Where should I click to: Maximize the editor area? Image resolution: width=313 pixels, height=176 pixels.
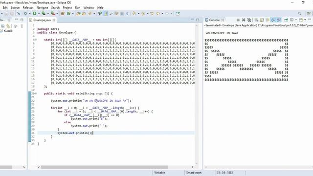(198, 20)
